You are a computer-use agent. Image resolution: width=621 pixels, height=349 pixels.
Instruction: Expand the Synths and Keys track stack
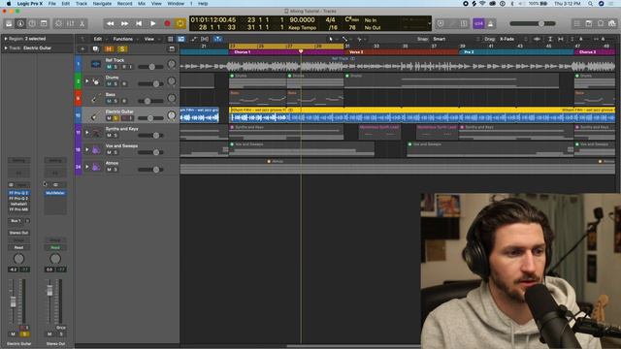tap(86, 133)
